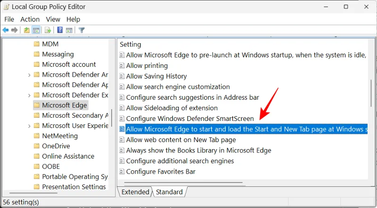Select the Portable Operating System folder
377x208 pixels.
75,177
